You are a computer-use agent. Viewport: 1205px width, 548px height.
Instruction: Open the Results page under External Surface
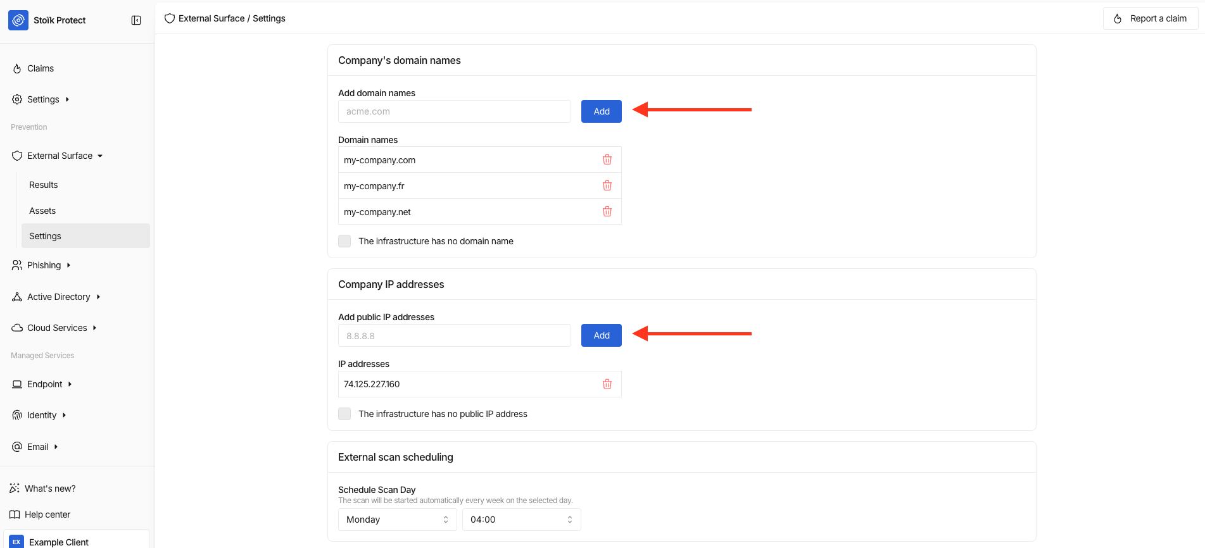44,185
